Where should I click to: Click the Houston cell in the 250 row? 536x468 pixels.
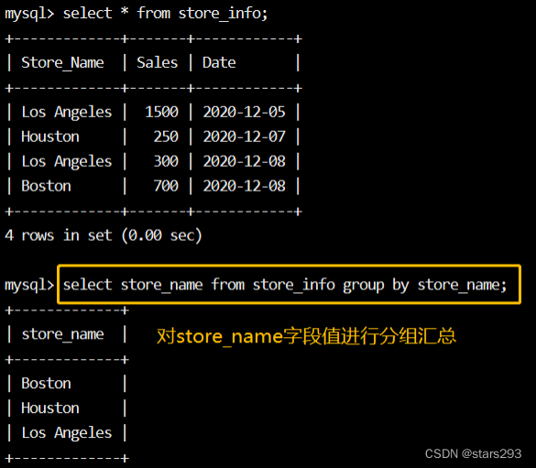click(x=50, y=136)
